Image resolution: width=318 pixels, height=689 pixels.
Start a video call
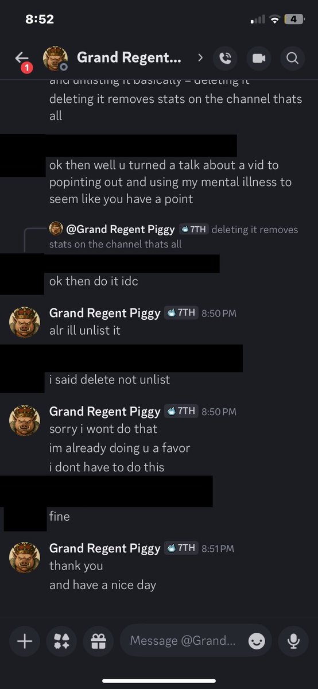pos(258,58)
